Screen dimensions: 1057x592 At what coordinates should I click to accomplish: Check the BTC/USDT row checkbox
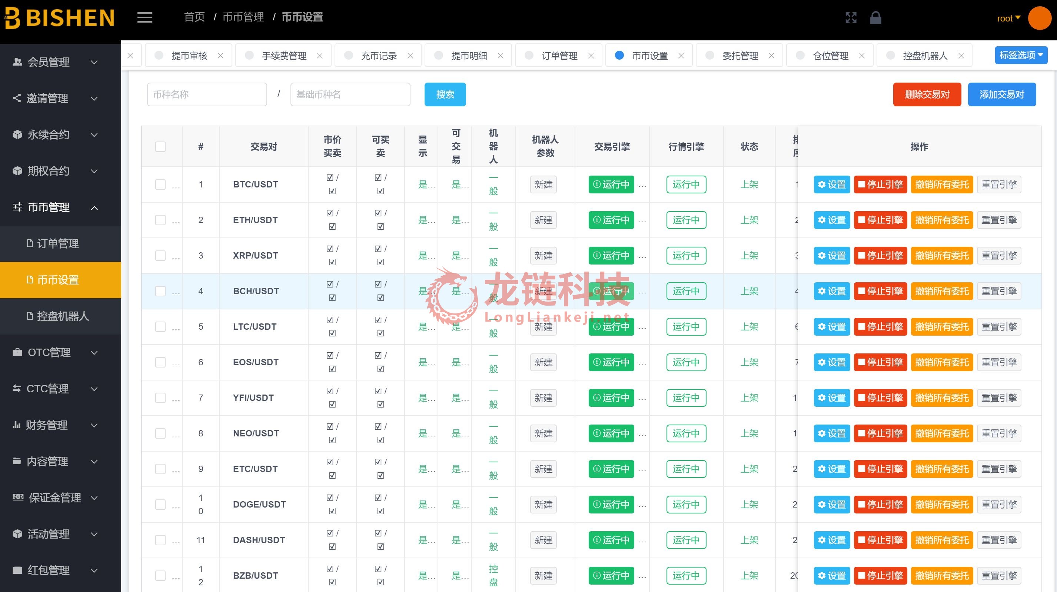coord(160,184)
